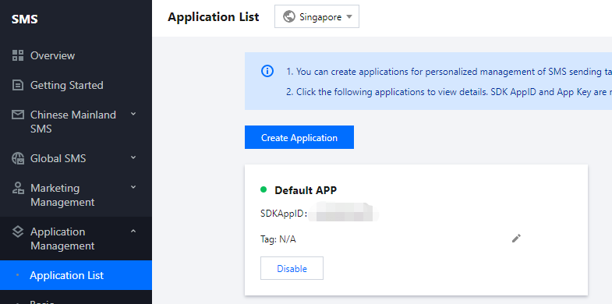Select Application List in the sidebar
The image size is (612, 304).
[x=76, y=275]
